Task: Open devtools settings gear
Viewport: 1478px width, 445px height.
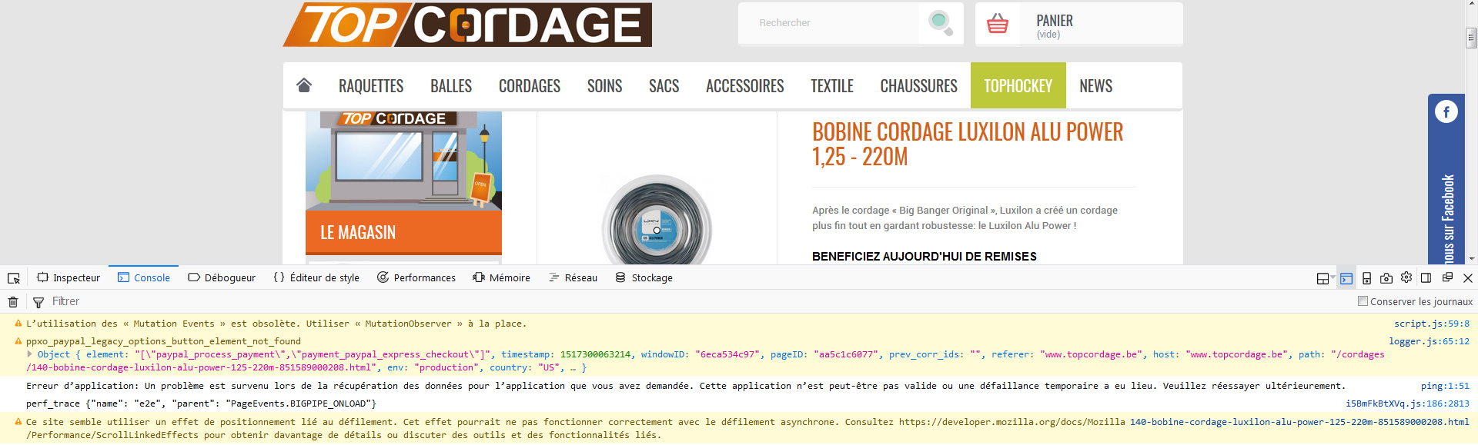Action: 1406,277
